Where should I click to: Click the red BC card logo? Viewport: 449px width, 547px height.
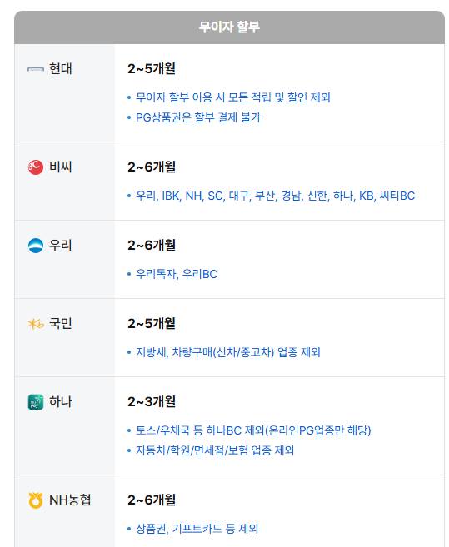click(36, 167)
